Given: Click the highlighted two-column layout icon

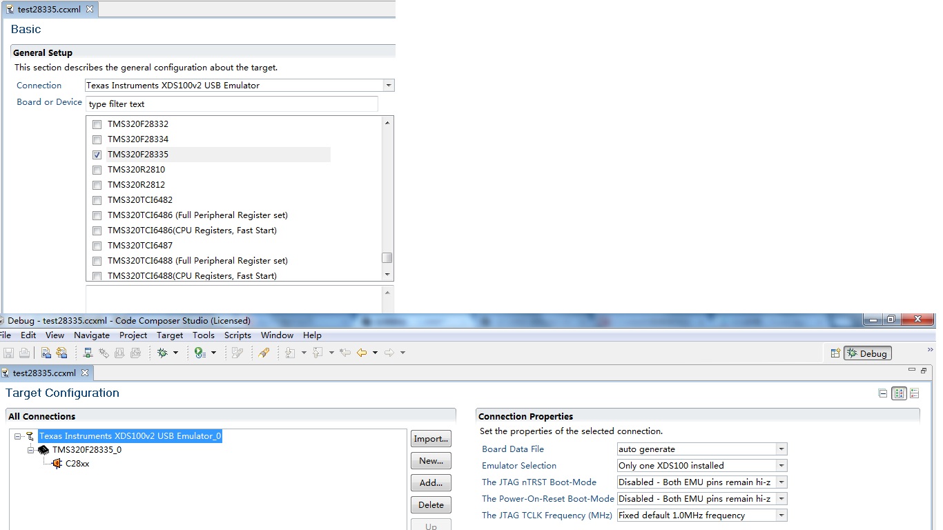Looking at the screenshot, I should point(899,393).
